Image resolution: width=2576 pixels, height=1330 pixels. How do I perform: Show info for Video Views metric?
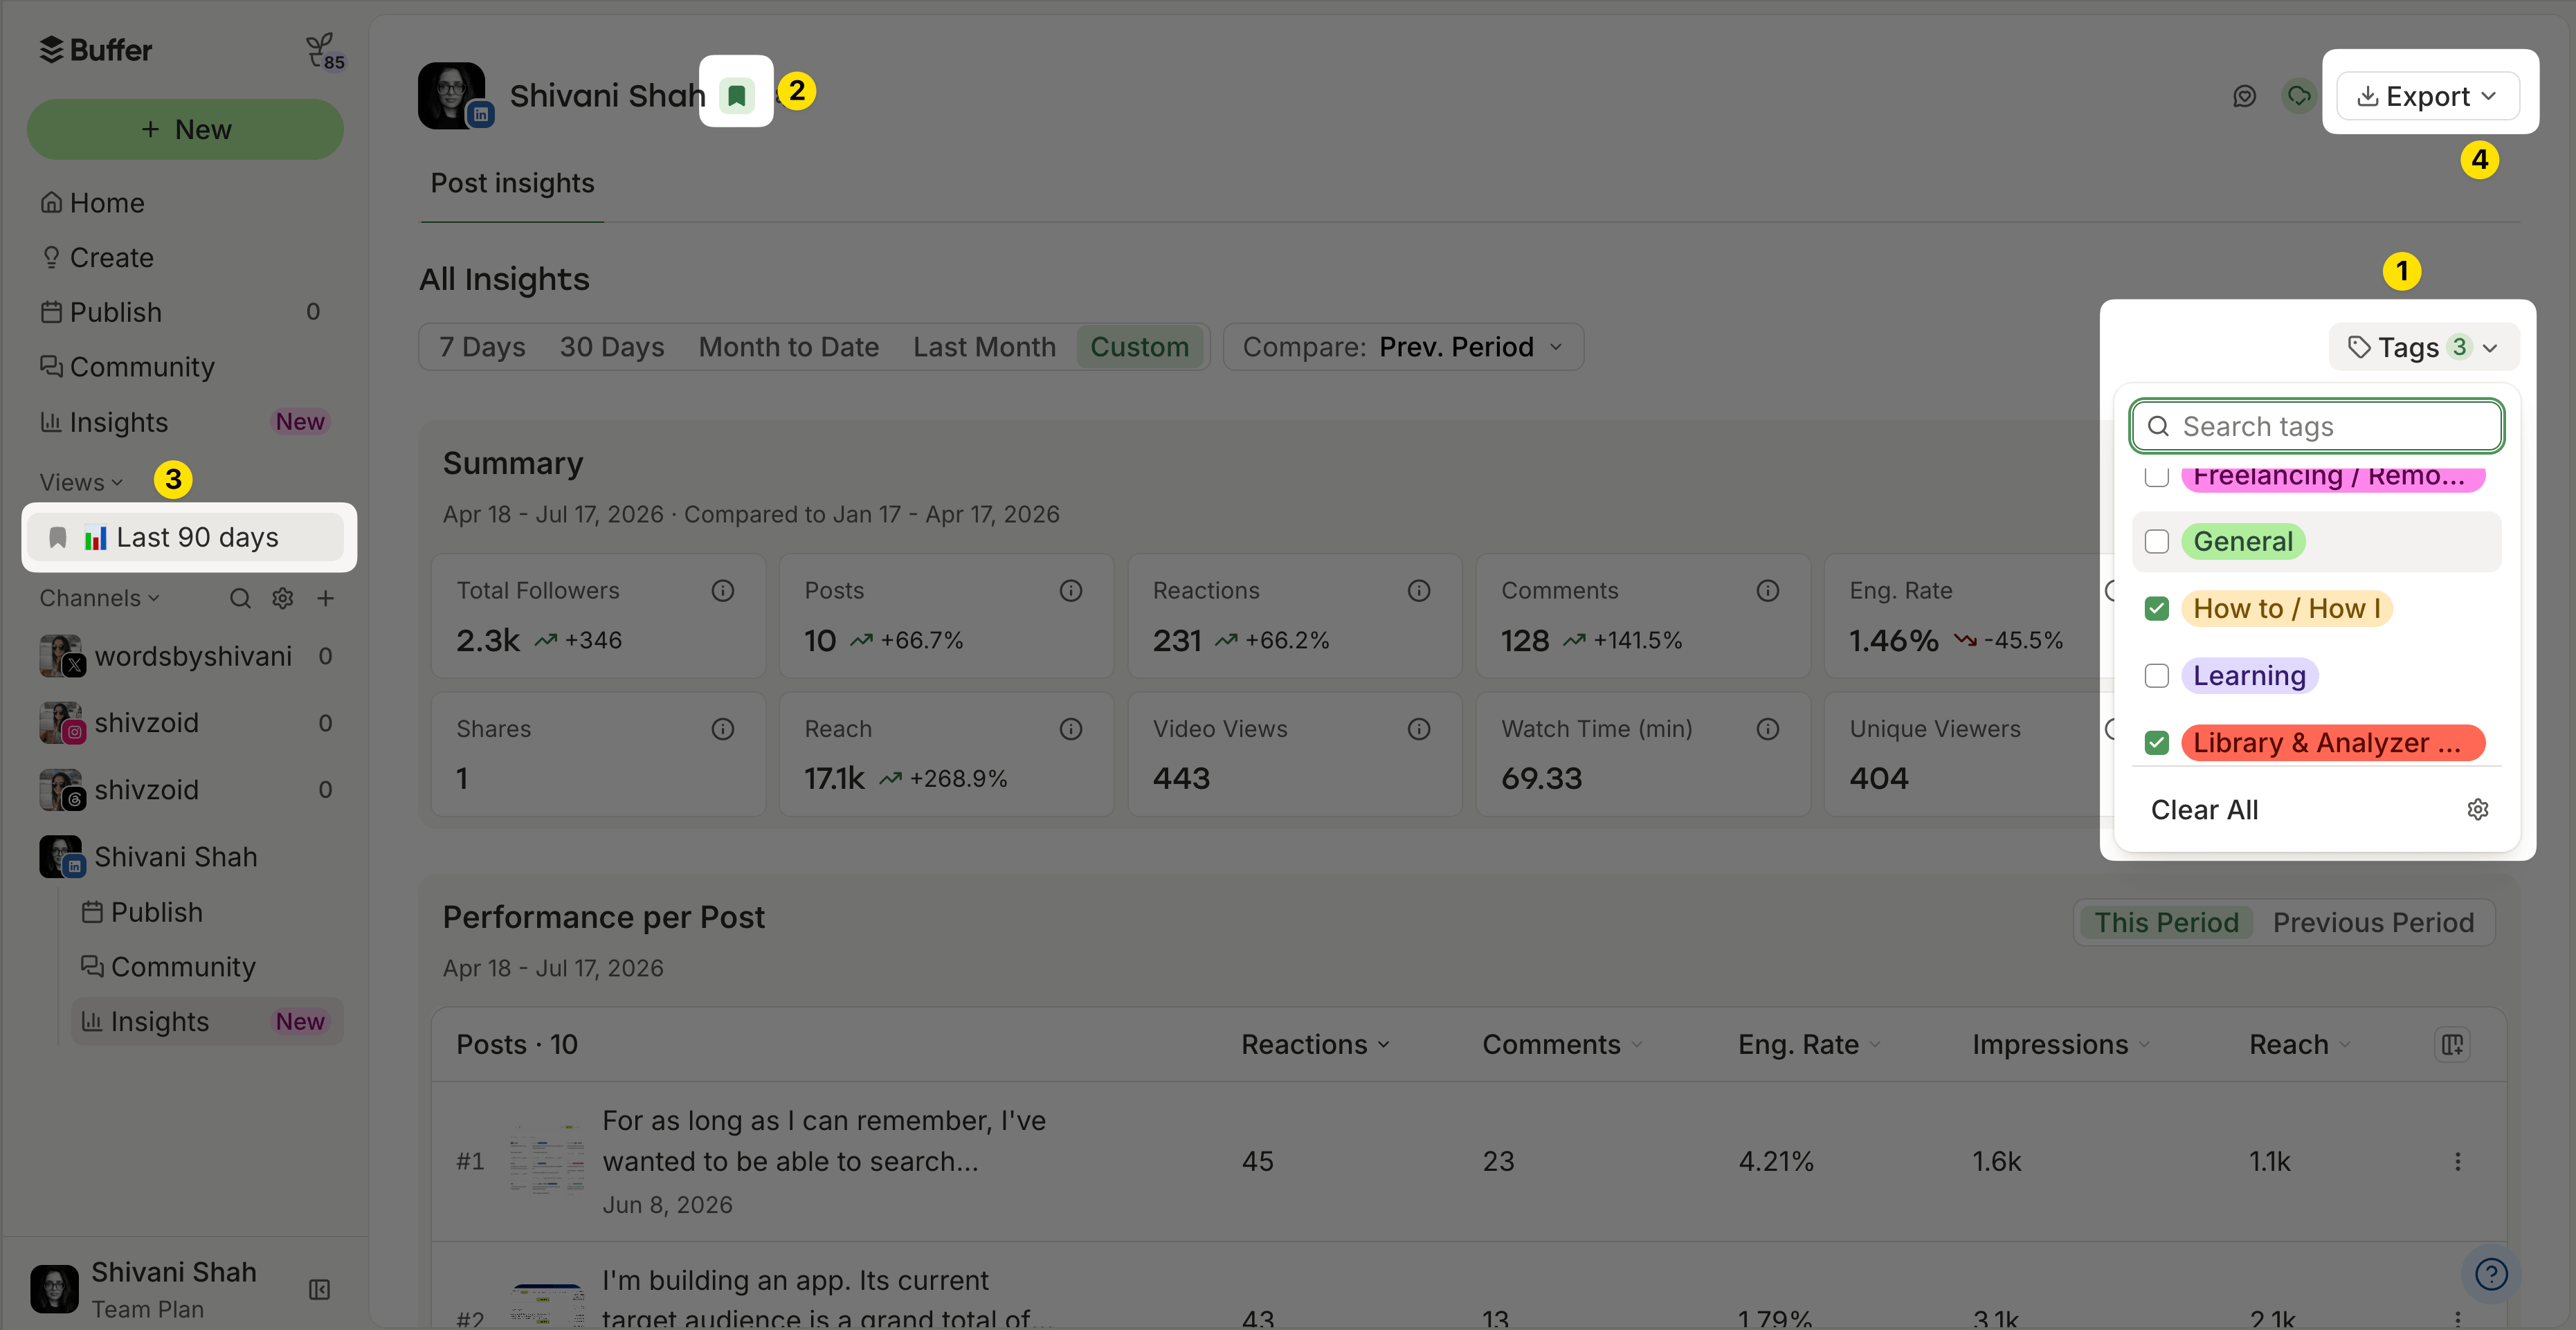pos(1418,729)
